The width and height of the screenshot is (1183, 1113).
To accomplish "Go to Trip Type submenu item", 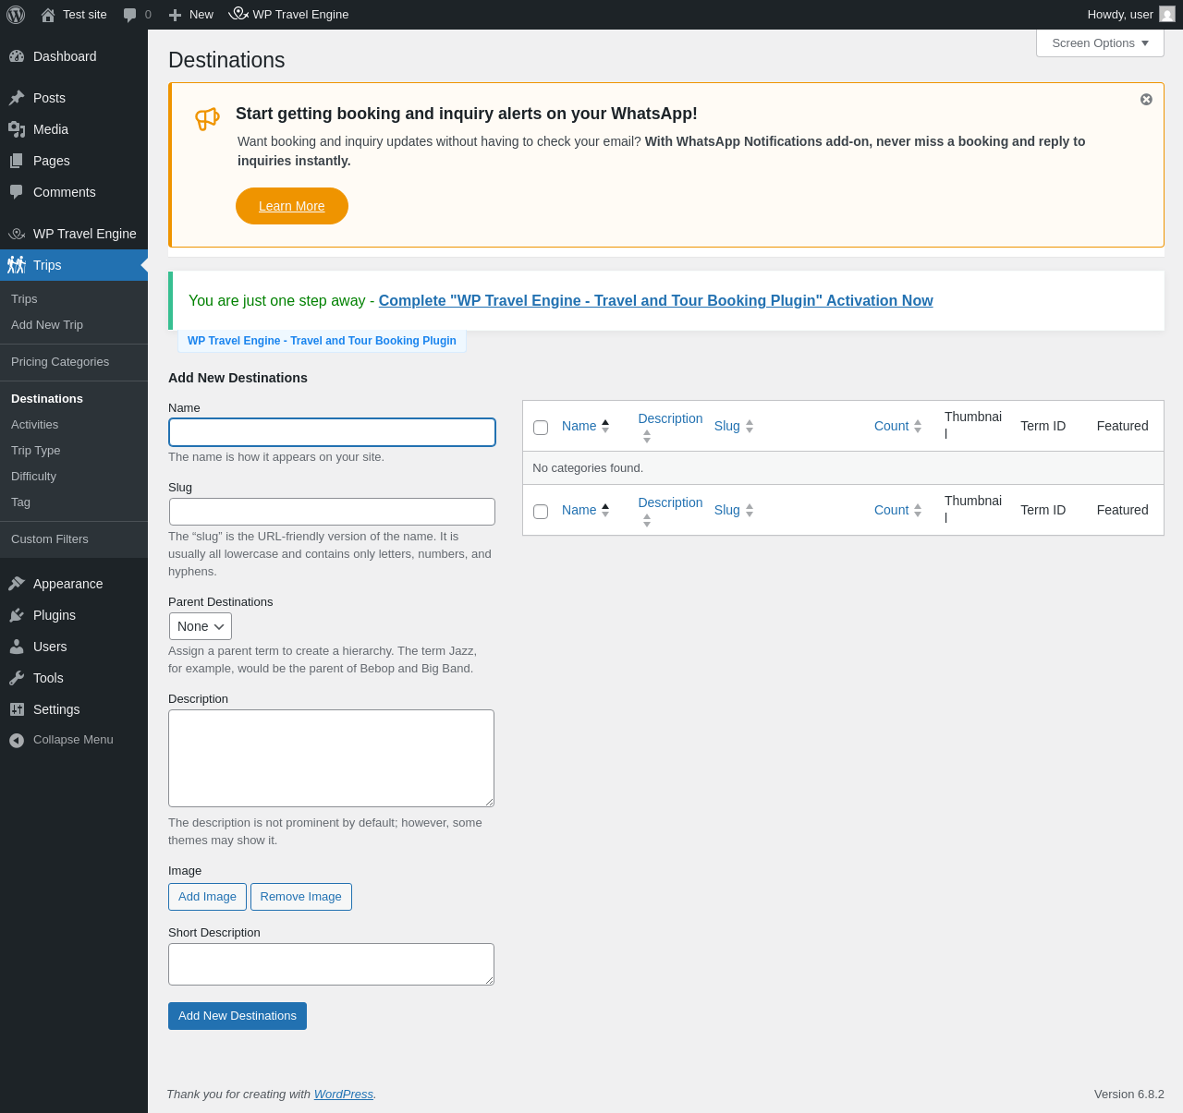I will coord(36,451).
